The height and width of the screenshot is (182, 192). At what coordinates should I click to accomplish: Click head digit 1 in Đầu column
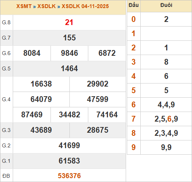(133, 33)
